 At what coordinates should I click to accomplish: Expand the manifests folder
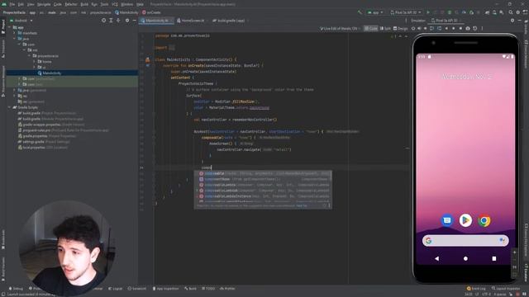15,33
